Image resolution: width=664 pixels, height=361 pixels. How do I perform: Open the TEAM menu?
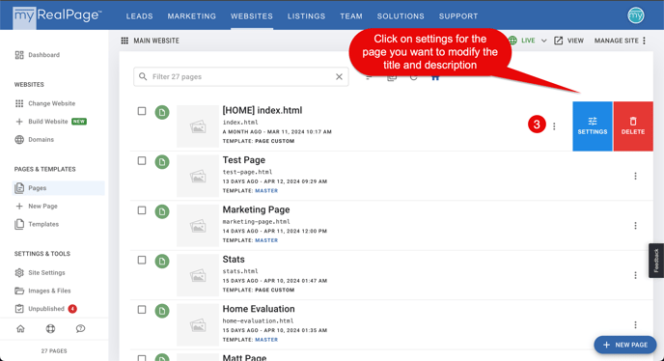[x=351, y=16]
